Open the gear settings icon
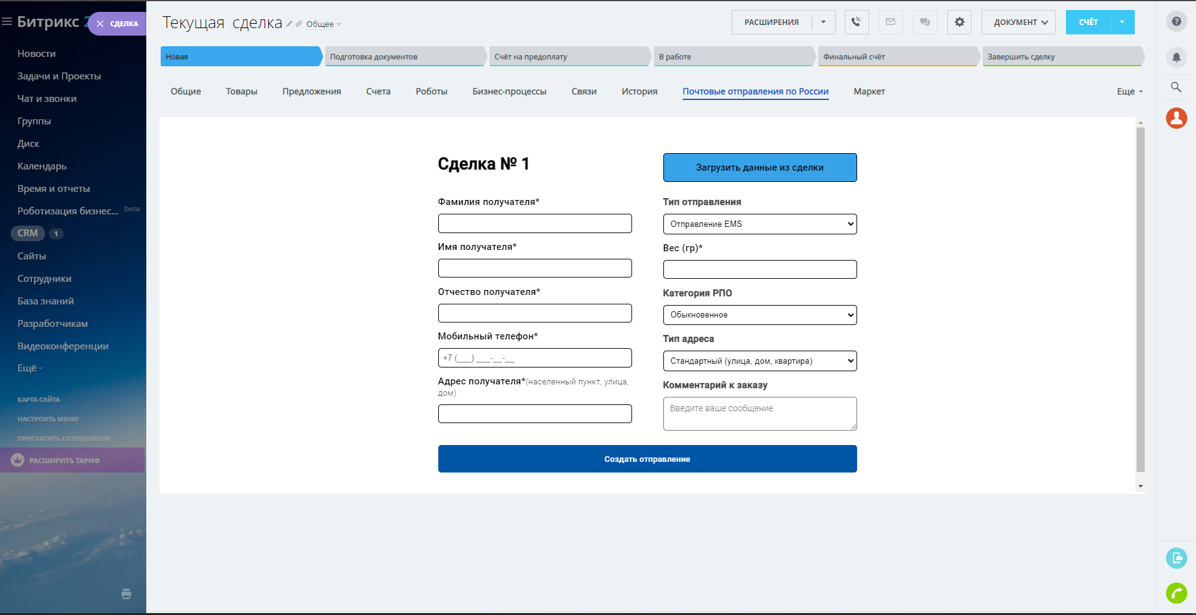 pos(959,22)
